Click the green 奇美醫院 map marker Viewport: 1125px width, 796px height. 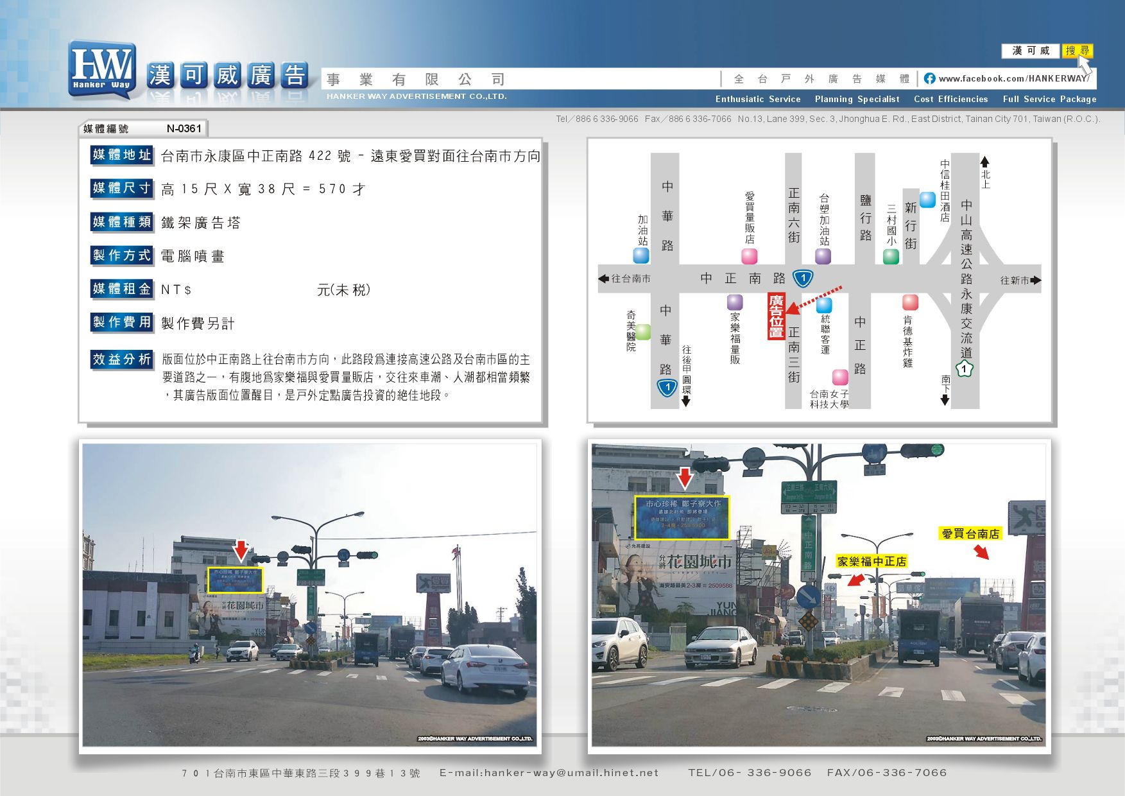(x=643, y=332)
